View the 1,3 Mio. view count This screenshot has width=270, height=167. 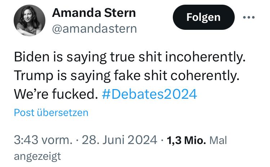[x=186, y=140]
